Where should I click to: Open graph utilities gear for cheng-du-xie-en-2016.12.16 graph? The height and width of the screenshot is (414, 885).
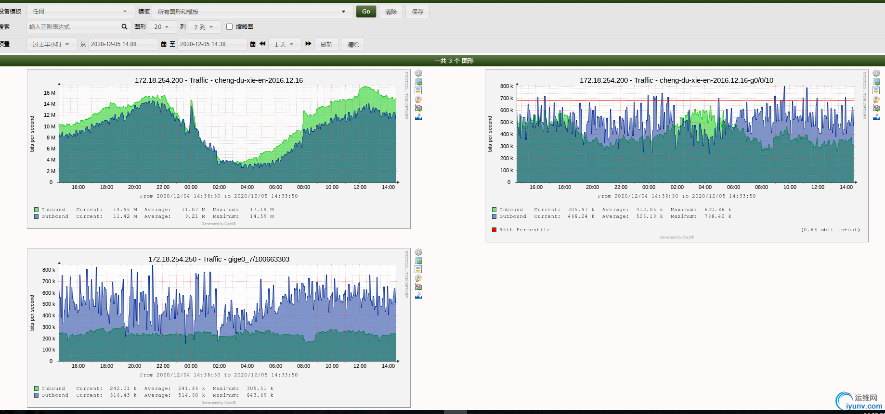pos(418,74)
